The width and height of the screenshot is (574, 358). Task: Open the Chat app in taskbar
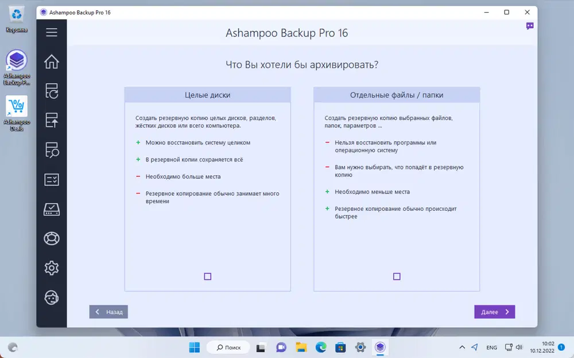[281, 348]
